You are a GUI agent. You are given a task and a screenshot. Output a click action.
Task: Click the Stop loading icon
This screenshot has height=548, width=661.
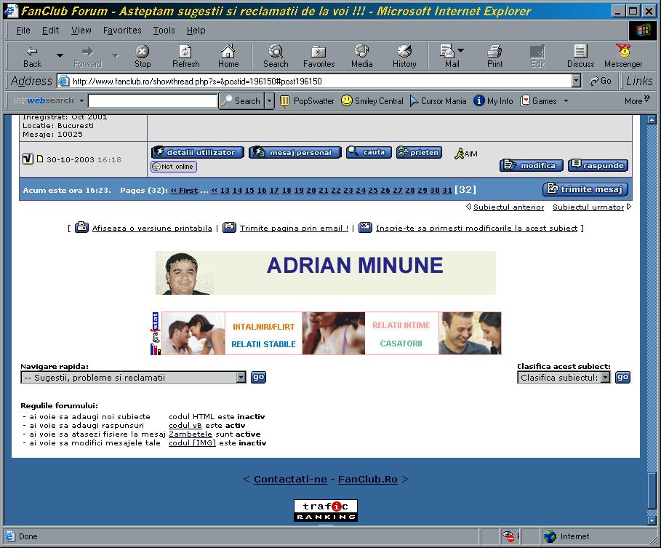coord(143,57)
